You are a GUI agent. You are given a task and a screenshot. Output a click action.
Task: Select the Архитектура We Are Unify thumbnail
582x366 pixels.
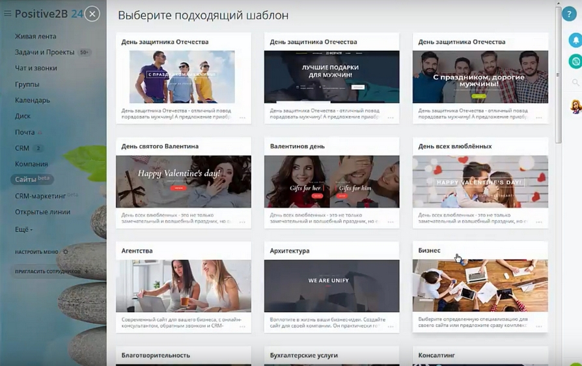point(332,286)
